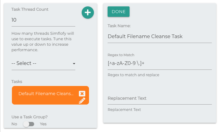Image resolution: width=221 pixels, height=132 pixels.
Task: Click the Yes label beside the toggle
Action: (43, 124)
